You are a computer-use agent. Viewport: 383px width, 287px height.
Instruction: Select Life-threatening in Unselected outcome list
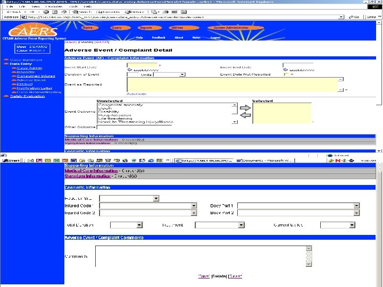tap(115, 119)
